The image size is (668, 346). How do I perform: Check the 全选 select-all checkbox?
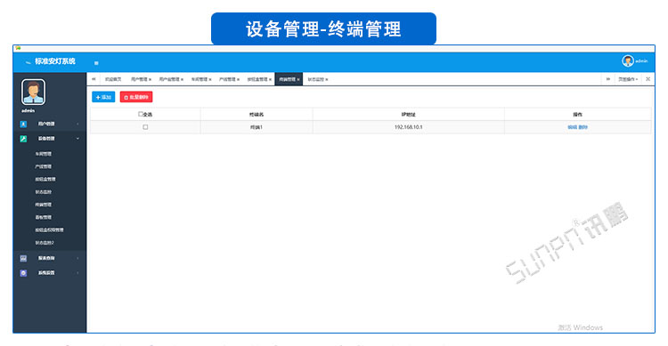pos(141,114)
